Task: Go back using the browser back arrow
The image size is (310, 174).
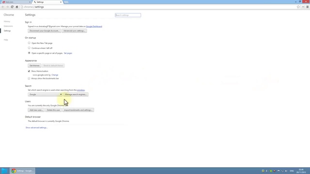Action: click(x=3, y=7)
